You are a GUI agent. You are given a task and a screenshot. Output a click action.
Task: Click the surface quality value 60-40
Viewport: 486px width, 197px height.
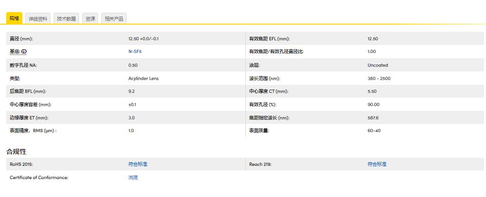tap(374, 131)
